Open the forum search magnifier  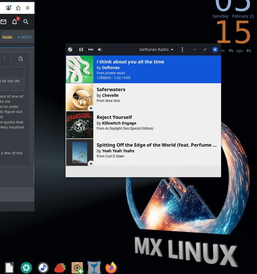click(26, 22)
